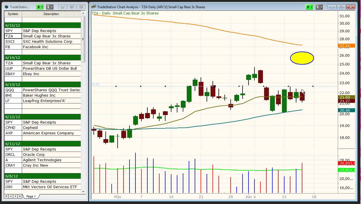Click the Description column header
The width and height of the screenshot is (361, 204).
[51, 14]
